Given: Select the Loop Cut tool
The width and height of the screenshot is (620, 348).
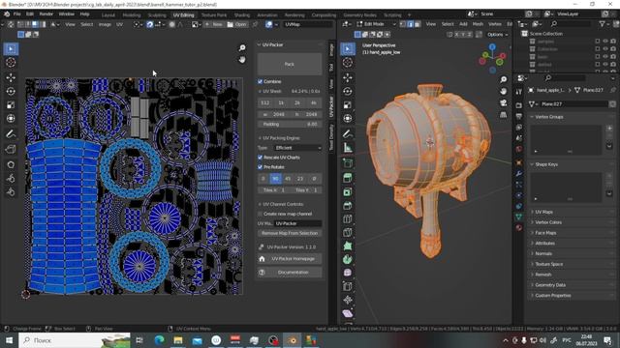Looking at the screenshot, I should point(348,219).
